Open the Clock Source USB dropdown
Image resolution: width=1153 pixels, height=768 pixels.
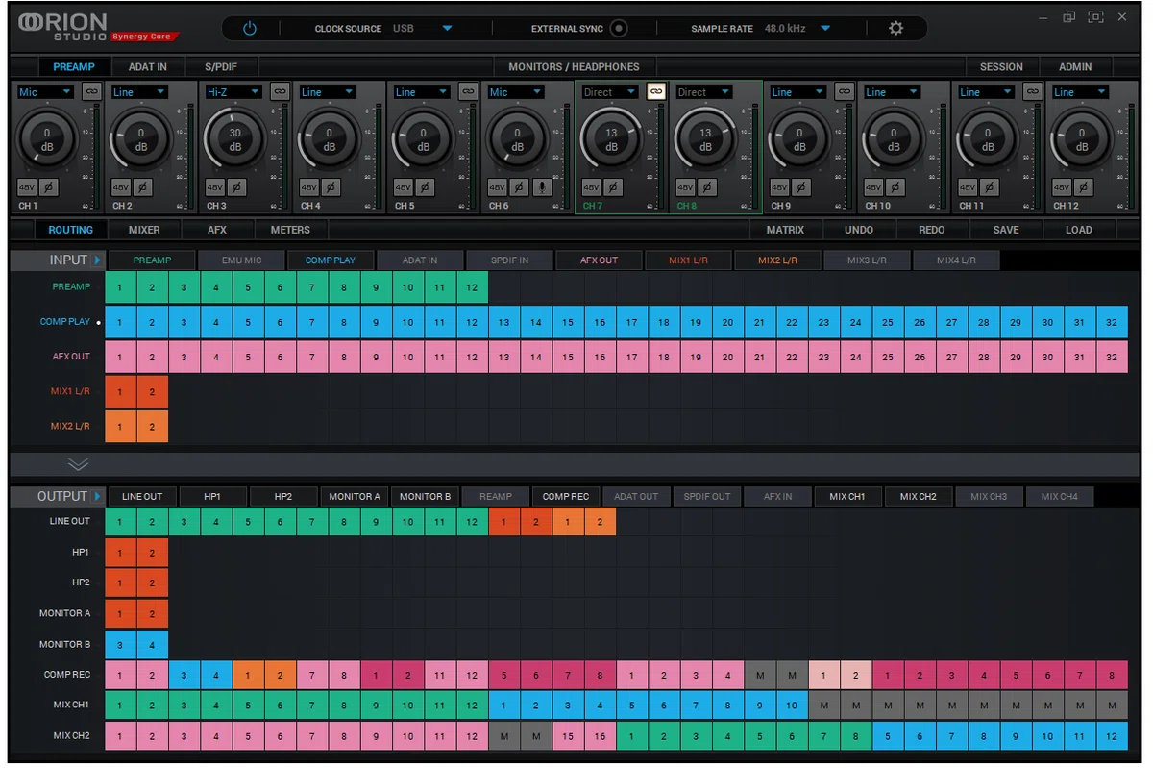coord(422,29)
